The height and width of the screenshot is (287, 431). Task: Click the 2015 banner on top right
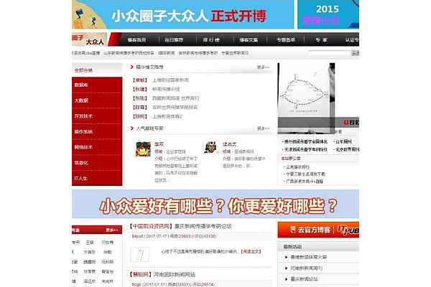(328, 14)
